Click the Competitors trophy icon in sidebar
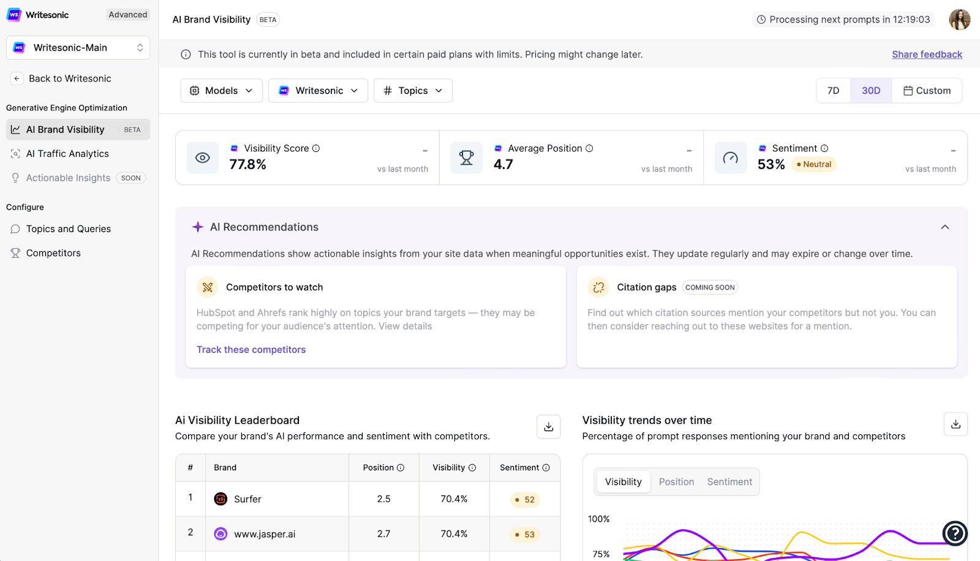 click(15, 253)
